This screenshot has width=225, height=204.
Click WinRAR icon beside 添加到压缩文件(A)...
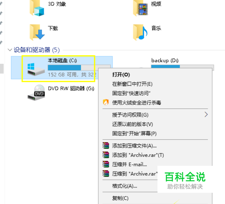(106, 146)
